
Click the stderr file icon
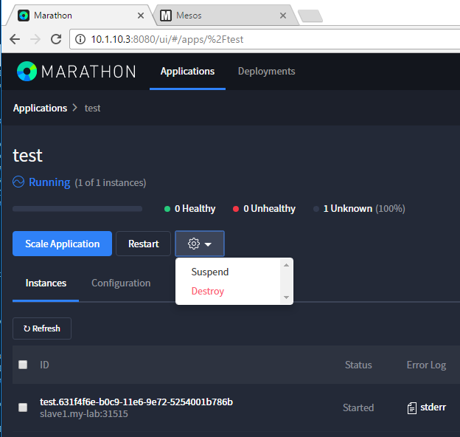point(412,408)
